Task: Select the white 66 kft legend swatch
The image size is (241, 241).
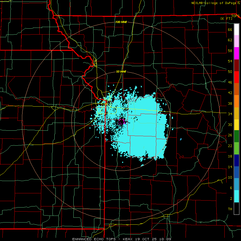Action: coord(236,29)
